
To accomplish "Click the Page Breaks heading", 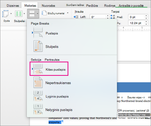I will tap(40, 24).
